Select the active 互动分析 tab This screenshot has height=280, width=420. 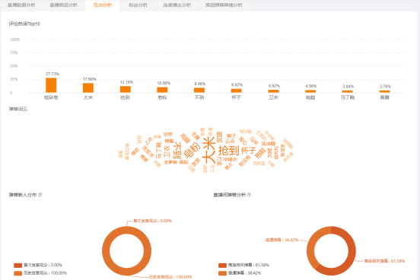pos(103,5)
